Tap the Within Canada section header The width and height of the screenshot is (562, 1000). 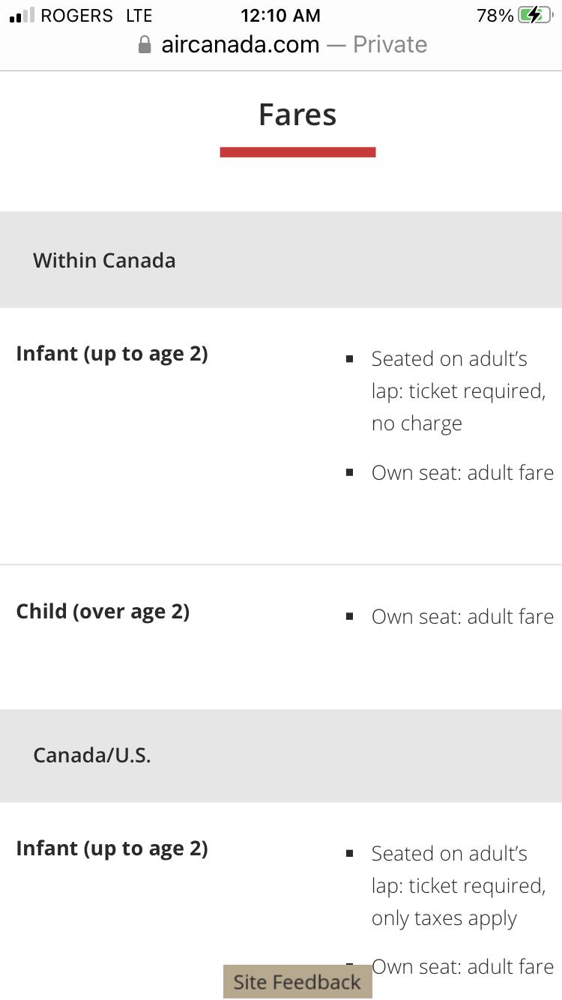[104, 260]
